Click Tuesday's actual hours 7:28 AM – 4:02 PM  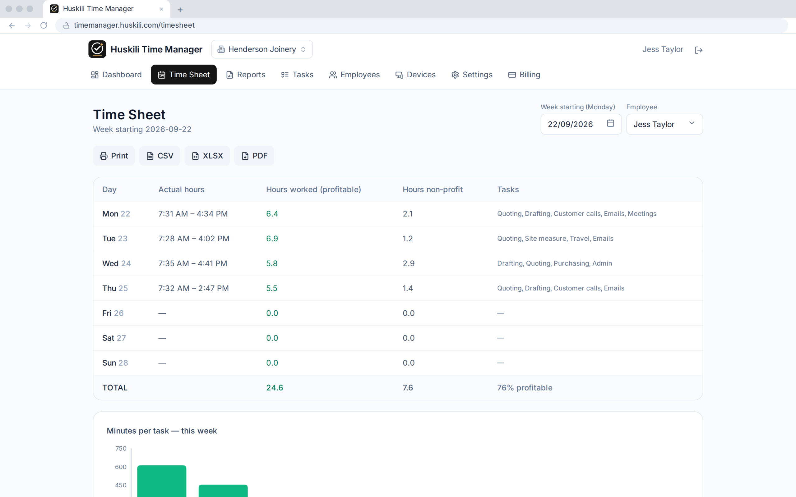point(194,239)
